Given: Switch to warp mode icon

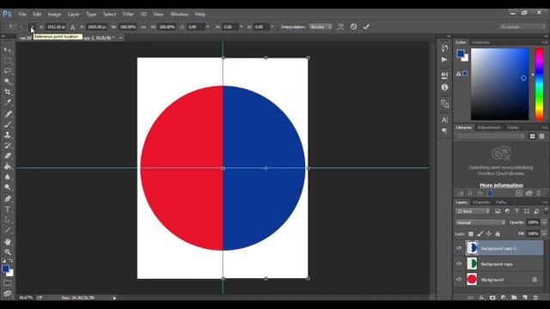Looking at the screenshot, I should tap(340, 27).
